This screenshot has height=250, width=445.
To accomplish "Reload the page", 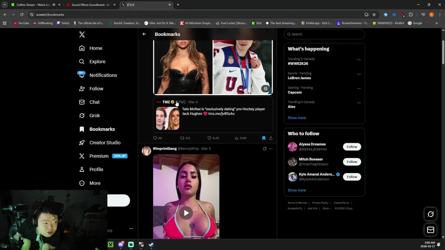I will click(22, 15).
